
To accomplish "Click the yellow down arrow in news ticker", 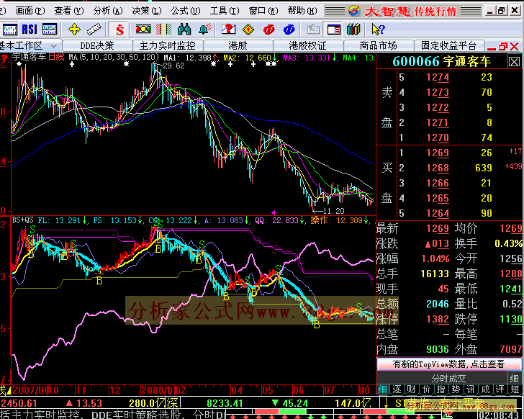I will coord(386,403).
